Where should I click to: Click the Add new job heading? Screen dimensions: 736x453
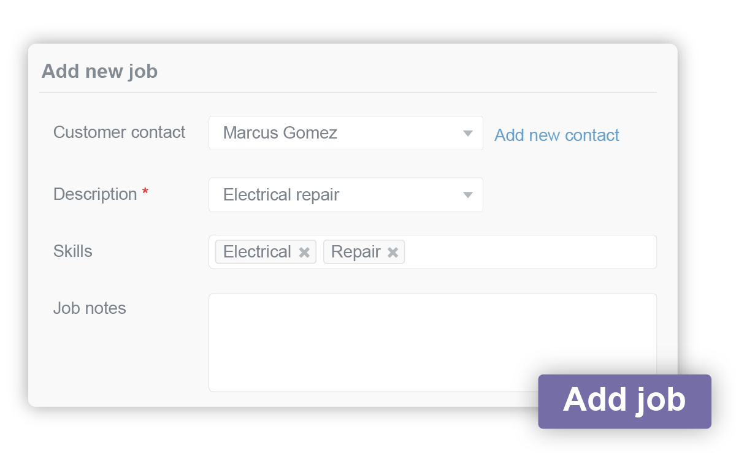pos(99,72)
